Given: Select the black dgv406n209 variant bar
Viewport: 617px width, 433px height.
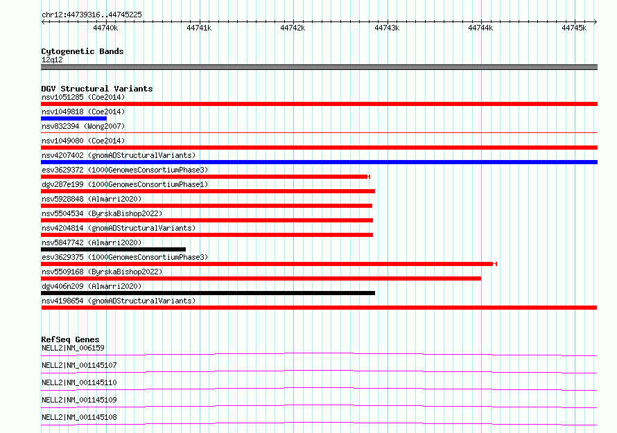Looking at the screenshot, I should click(208, 293).
